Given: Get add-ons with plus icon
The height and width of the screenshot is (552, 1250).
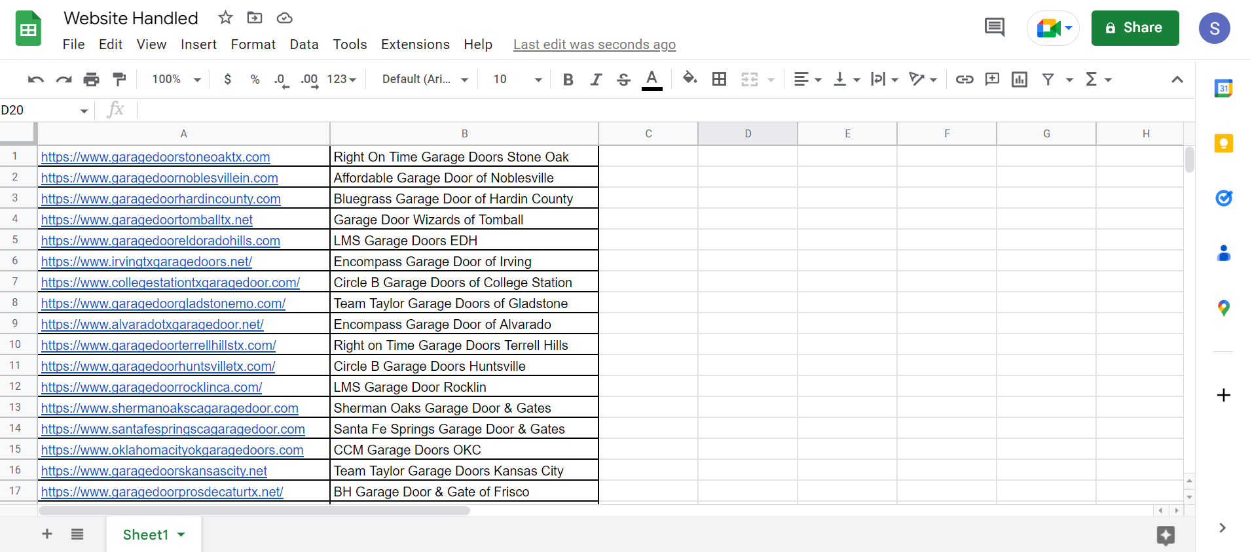Looking at the screenshot, I should coord(1223,395).
